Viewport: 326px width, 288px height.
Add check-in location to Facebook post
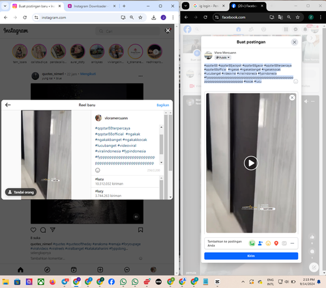[276, 244]
